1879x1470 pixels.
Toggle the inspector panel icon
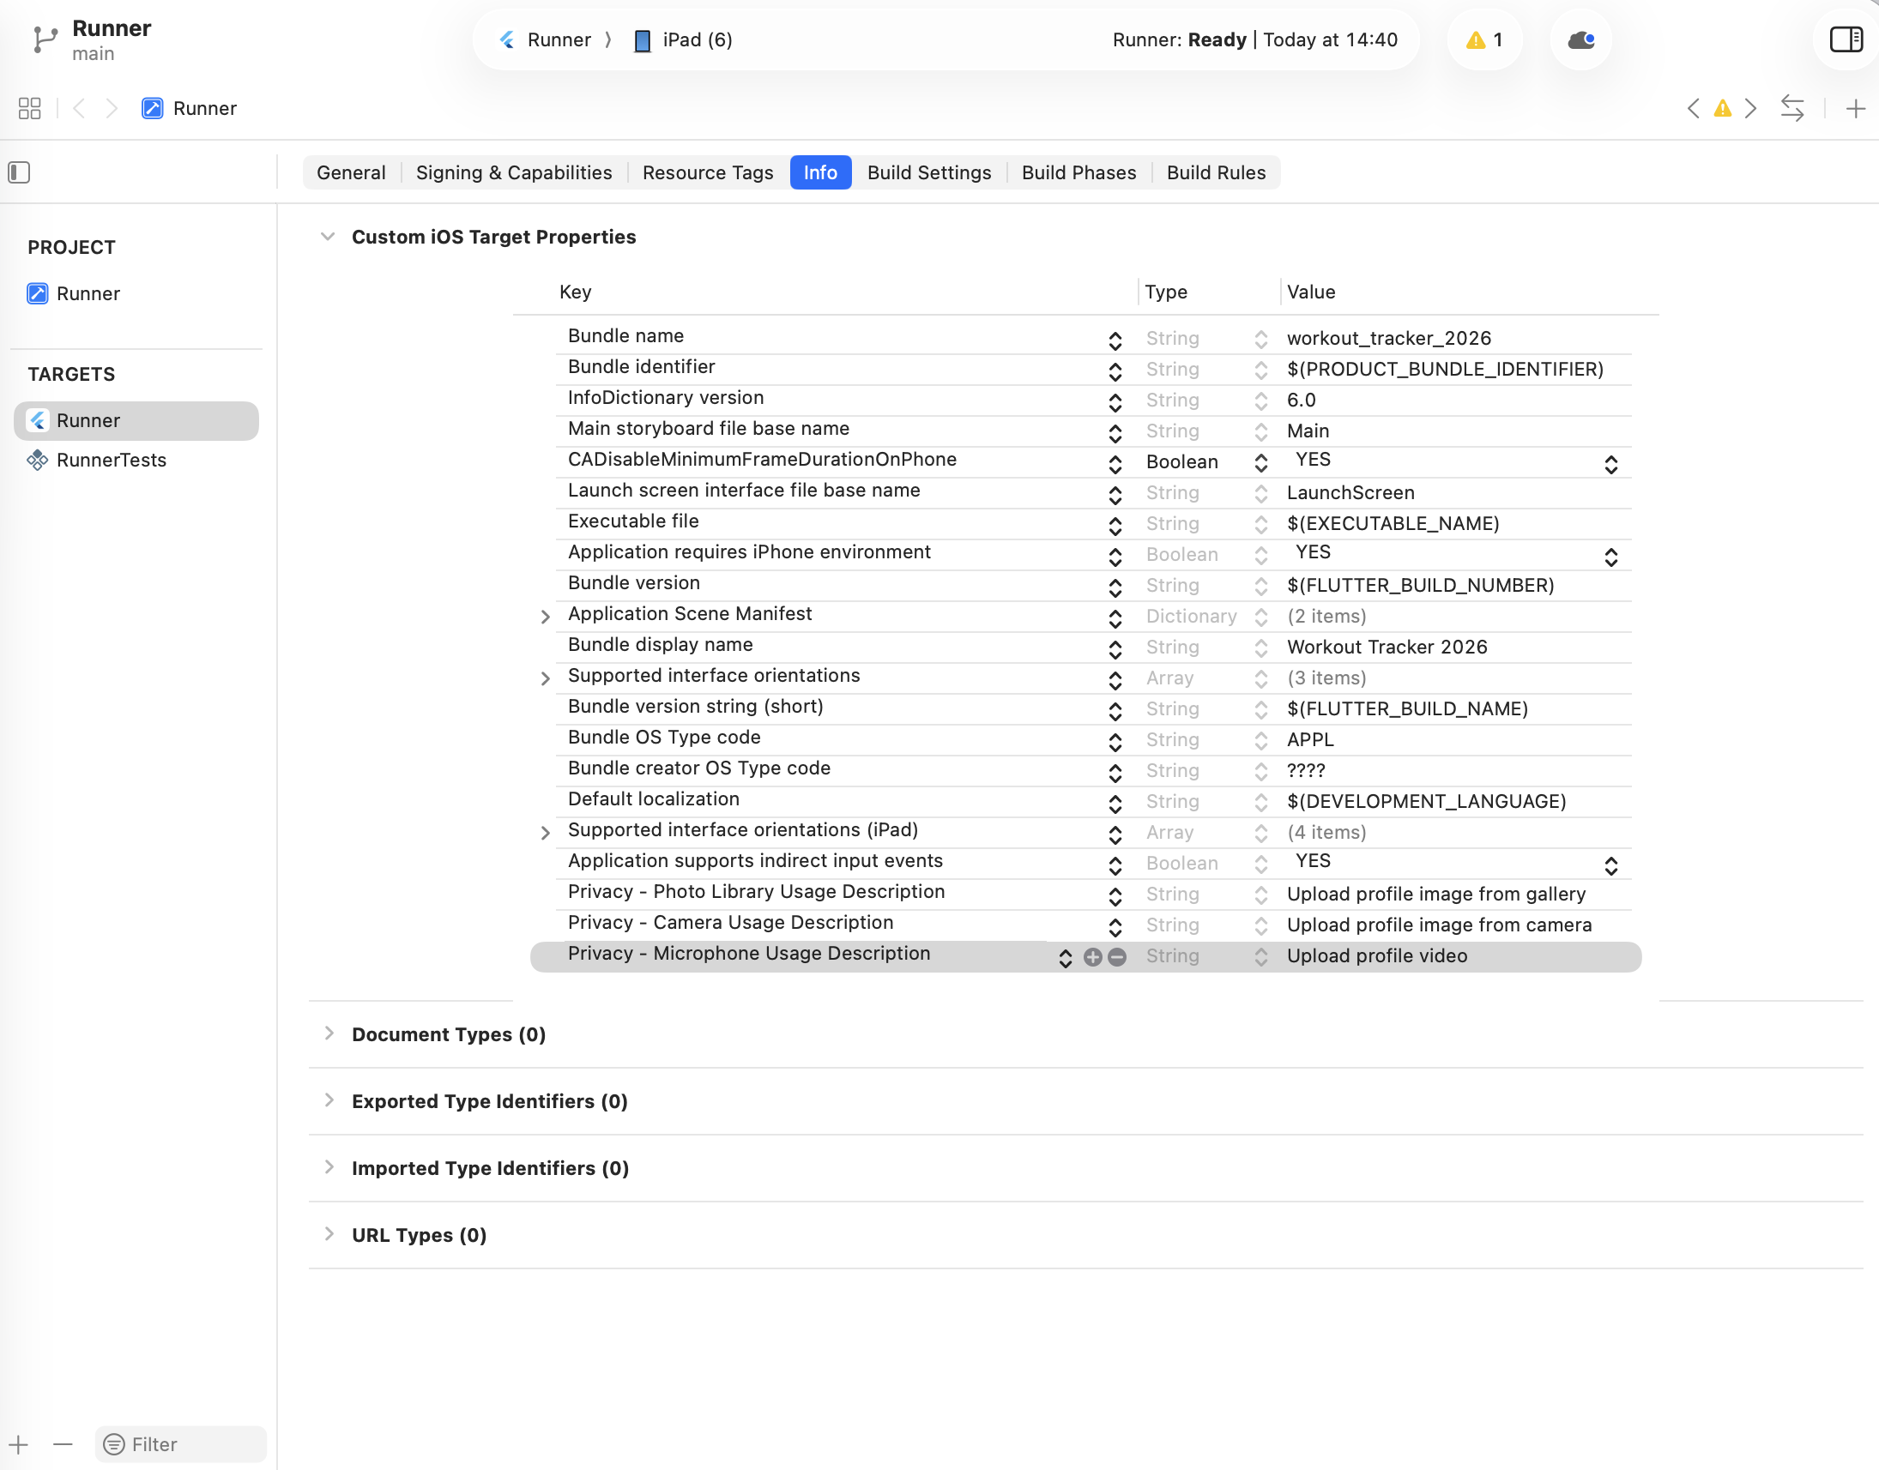click(x=1846, y=39)
